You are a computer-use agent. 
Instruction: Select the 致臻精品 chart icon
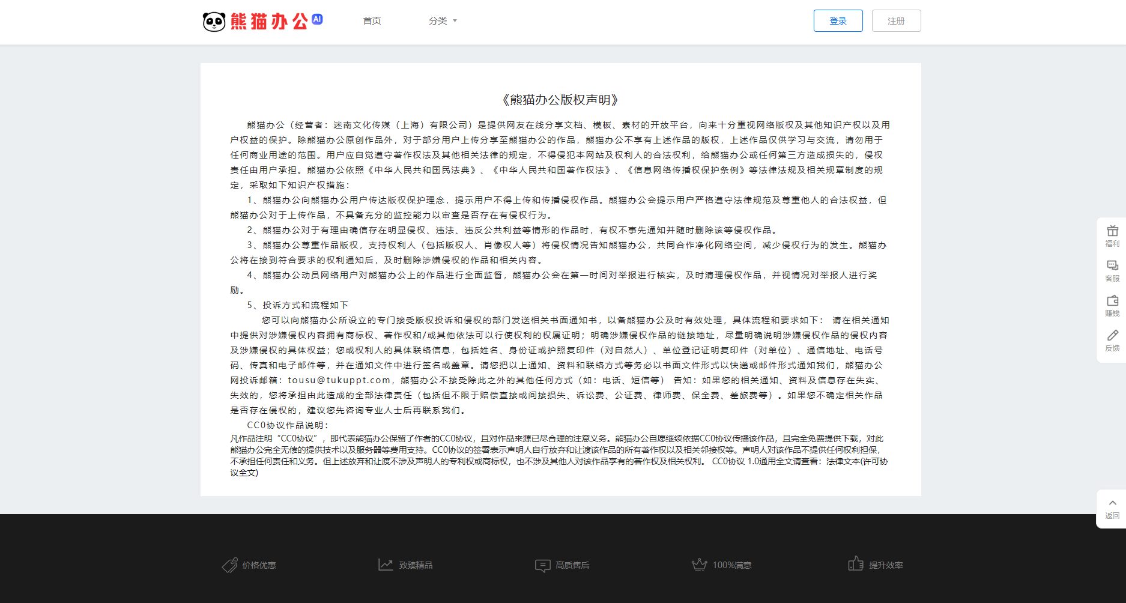pos(386,564)
